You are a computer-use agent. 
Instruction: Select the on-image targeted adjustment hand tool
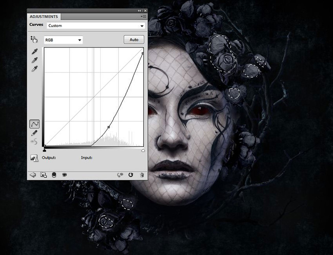click(x=34, y=39)
